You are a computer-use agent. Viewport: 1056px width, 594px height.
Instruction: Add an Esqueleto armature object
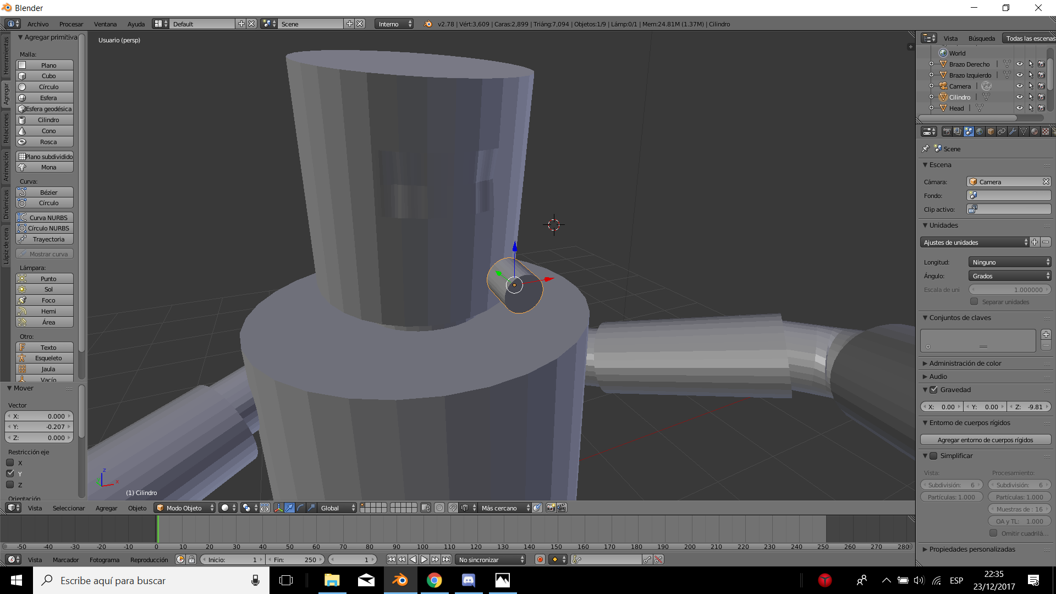click(x=45, y=358)
